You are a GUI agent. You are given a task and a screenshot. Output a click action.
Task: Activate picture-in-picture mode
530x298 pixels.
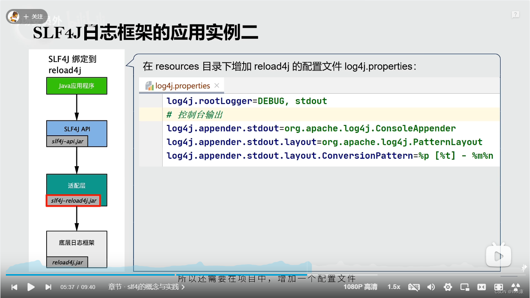tap(464, 287)
